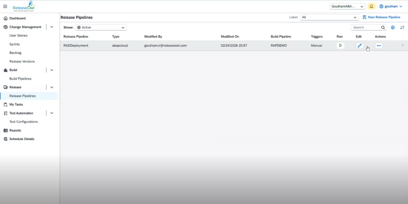Run the RADDeployment pipeline with play icon
This screenshot has height=204, width=408.
tap(340, 46)
